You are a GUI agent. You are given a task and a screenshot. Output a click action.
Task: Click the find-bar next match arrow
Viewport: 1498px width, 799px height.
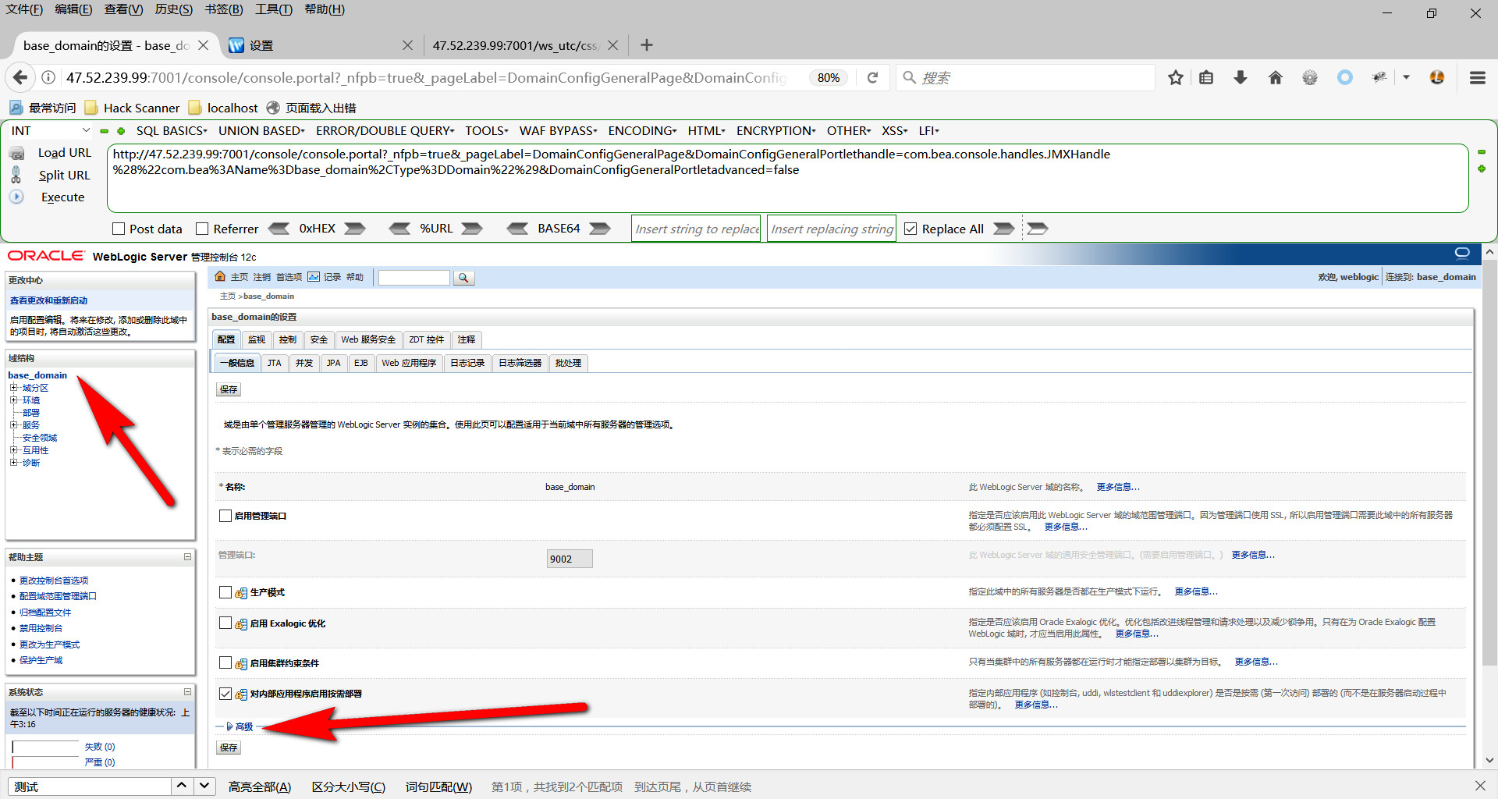[204, 786]
